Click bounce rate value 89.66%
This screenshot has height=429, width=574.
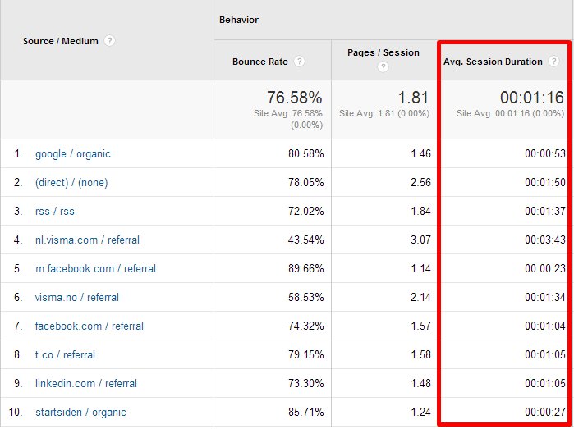(x=305, y=268)
